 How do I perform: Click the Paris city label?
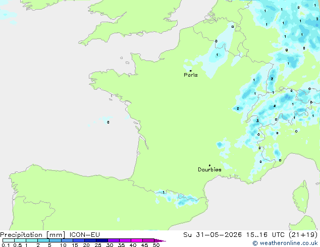pos(191,75)
